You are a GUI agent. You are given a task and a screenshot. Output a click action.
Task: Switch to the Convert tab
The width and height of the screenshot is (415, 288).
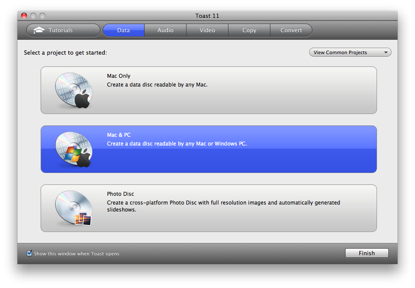291,30
